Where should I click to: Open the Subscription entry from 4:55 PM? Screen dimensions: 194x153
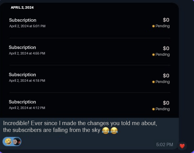(22, 47)
